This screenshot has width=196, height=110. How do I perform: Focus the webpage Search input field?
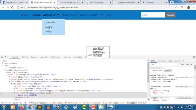click(153, 15)
